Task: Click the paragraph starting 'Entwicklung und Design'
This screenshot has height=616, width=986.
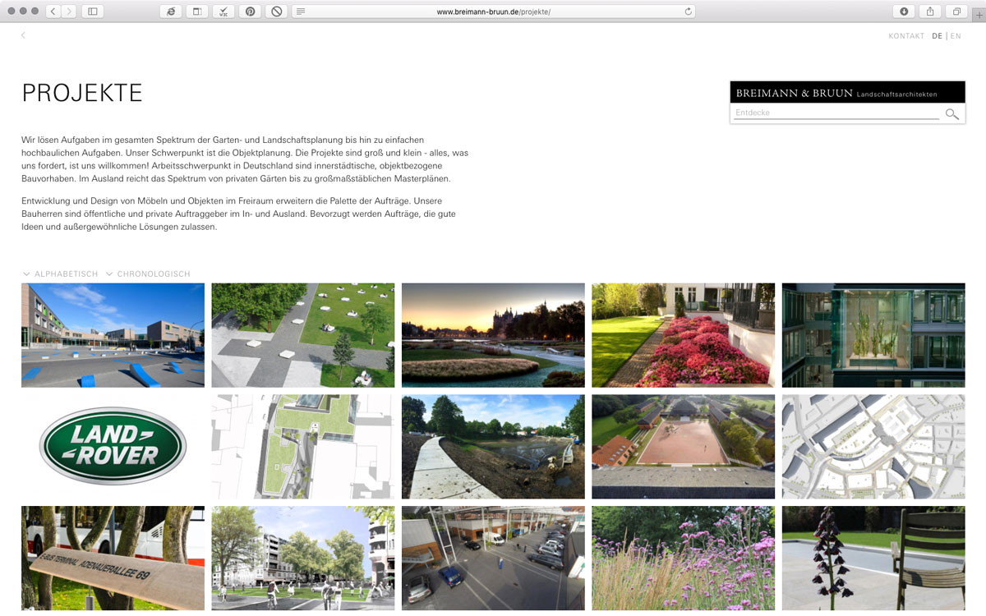Action: [239, 214]
